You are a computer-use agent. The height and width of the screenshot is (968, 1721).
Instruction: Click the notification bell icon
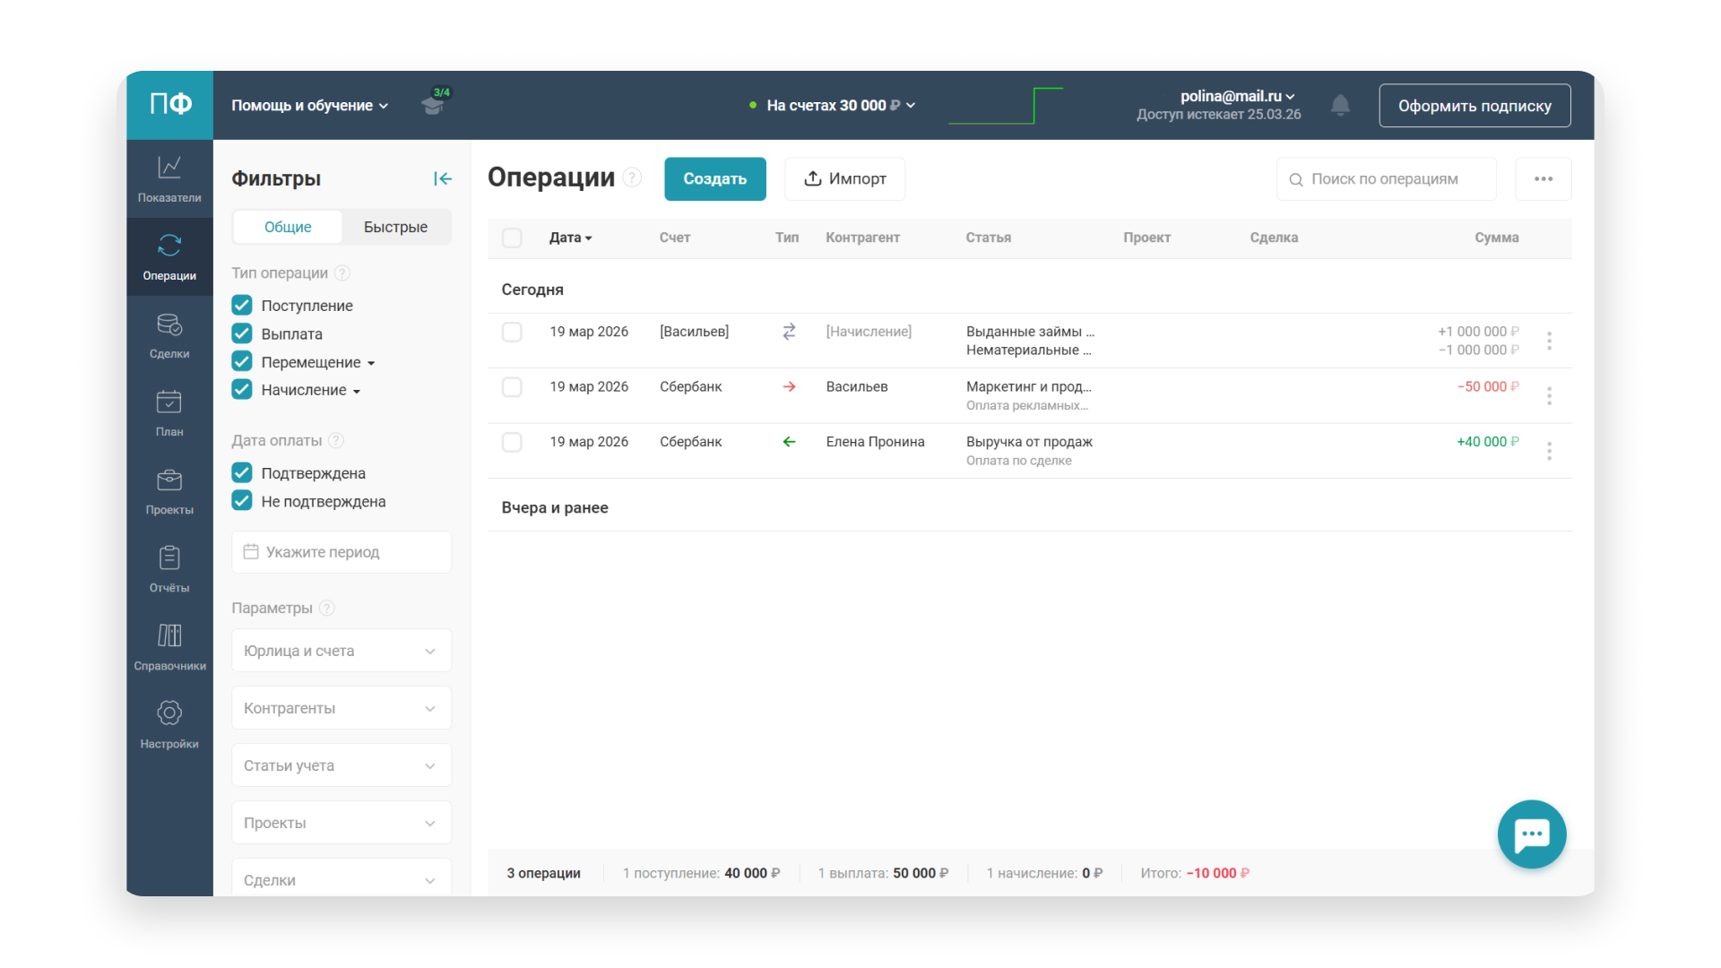(x=1340, y=106)
